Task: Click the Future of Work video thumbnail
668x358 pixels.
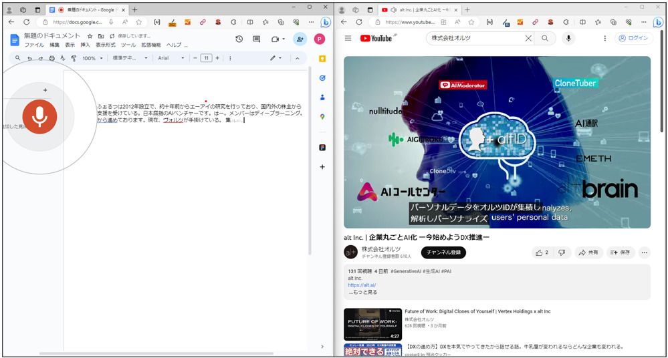Action: 372,324
